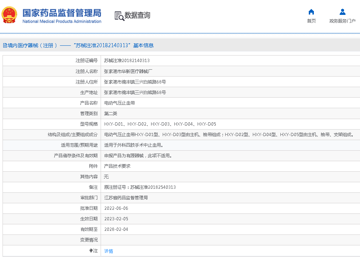Click the approval department 江苏省药品监督管理局
This screenshot has width=360, height=257.
click(x=126, y=197)
